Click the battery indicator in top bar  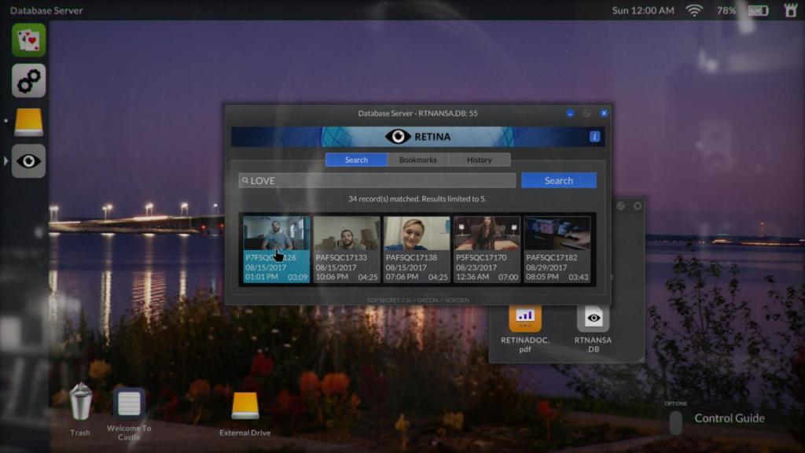(758, 10)
